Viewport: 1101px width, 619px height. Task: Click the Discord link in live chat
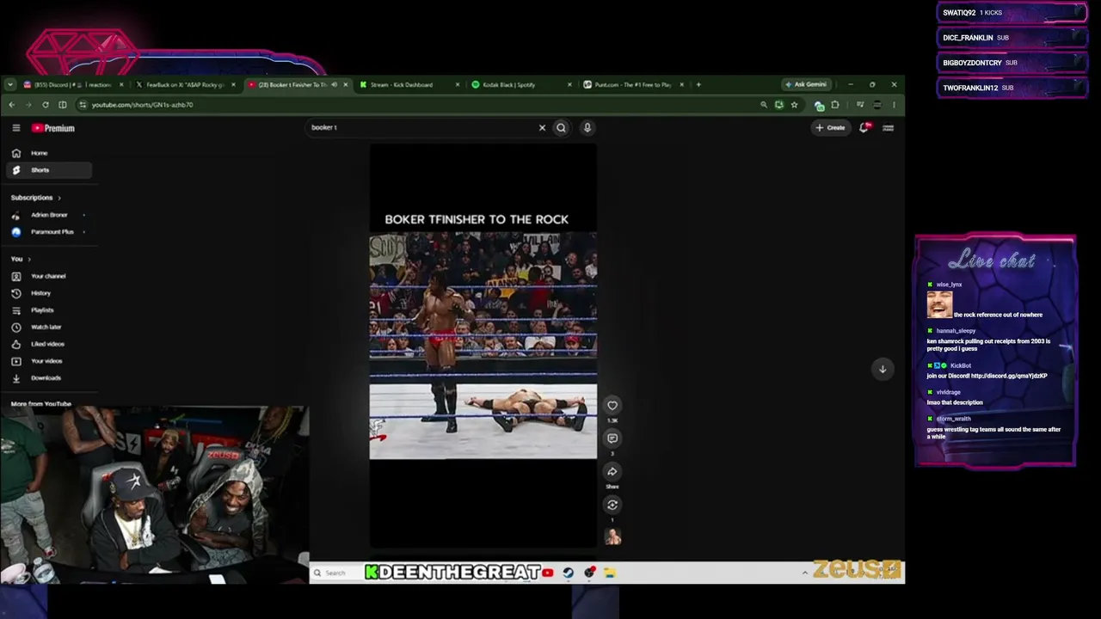coord(1009,376)
